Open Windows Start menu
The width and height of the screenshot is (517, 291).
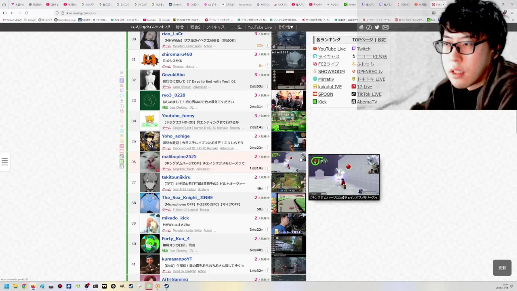[6, 286]
